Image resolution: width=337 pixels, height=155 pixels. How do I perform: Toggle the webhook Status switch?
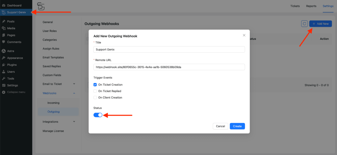98,115
